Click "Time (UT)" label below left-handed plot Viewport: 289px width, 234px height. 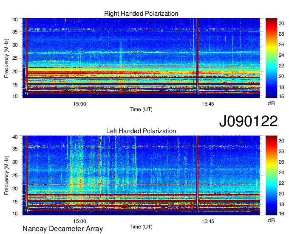click(141, 227)
